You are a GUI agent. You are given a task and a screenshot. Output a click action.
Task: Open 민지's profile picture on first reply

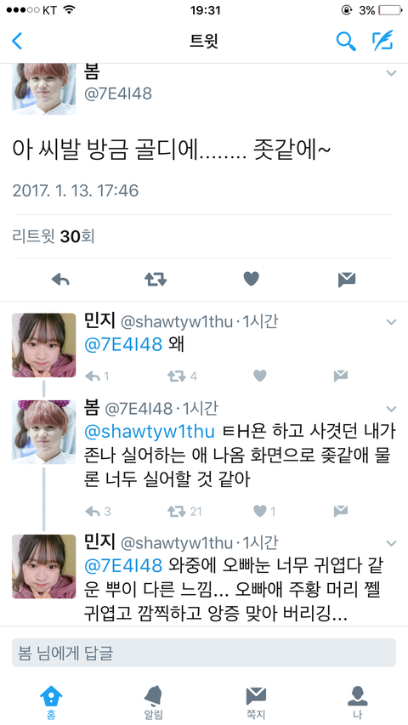click(x=43, y=345)
